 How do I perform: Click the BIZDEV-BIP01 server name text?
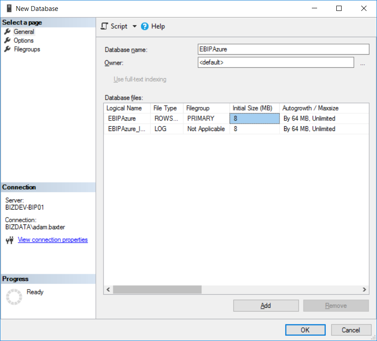(x=24, y=207)
